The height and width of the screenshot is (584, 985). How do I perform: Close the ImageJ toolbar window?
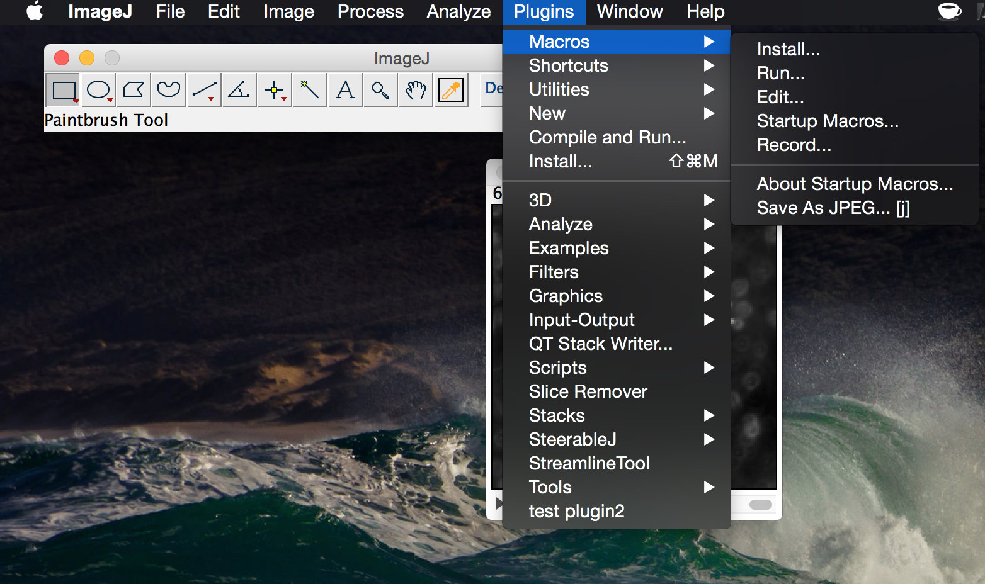[62, 58]
